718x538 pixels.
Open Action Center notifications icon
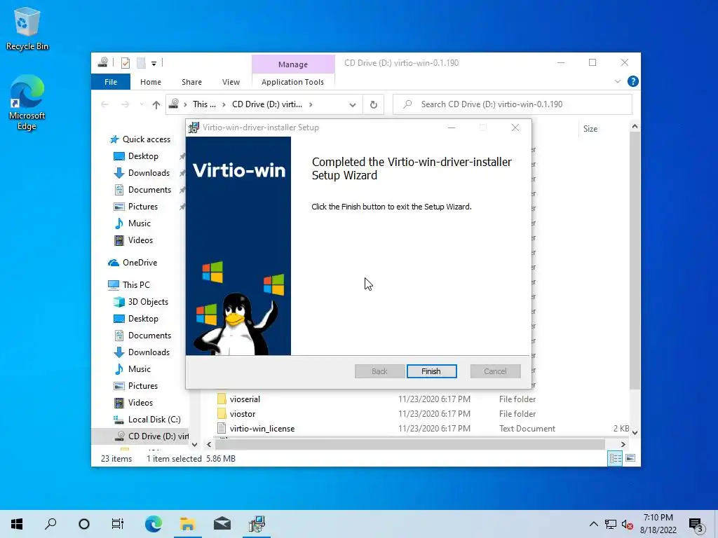click(x=696, y=525)
